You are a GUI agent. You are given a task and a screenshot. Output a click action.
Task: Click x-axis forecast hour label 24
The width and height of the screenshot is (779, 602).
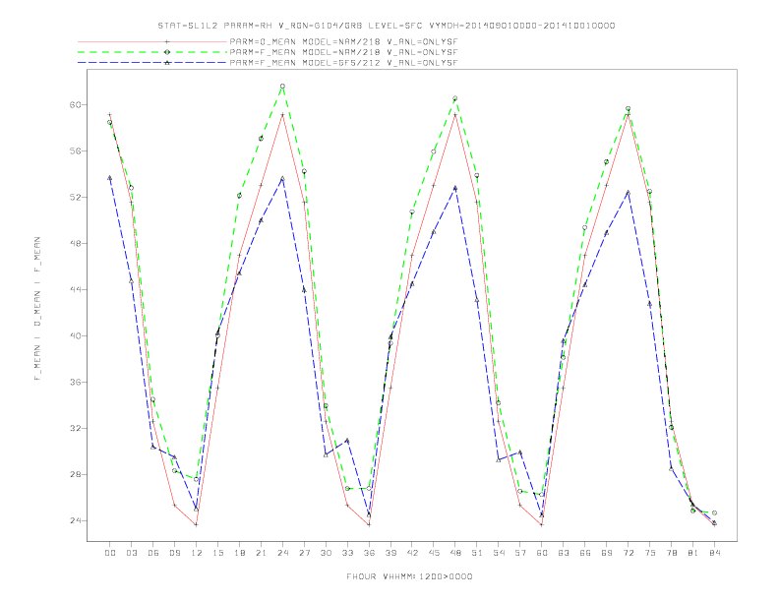pos(282,553)
